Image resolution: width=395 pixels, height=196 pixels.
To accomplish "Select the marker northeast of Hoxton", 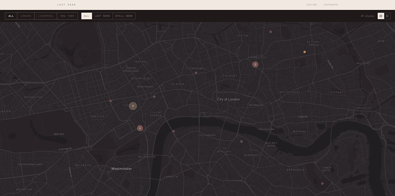I will (270, 32).
